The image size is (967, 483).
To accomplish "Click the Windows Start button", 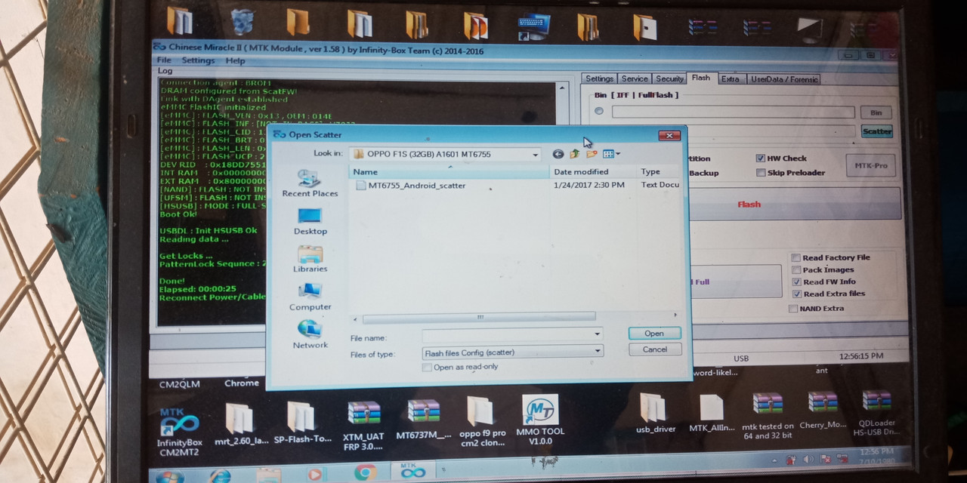I will tap(169, 476).
